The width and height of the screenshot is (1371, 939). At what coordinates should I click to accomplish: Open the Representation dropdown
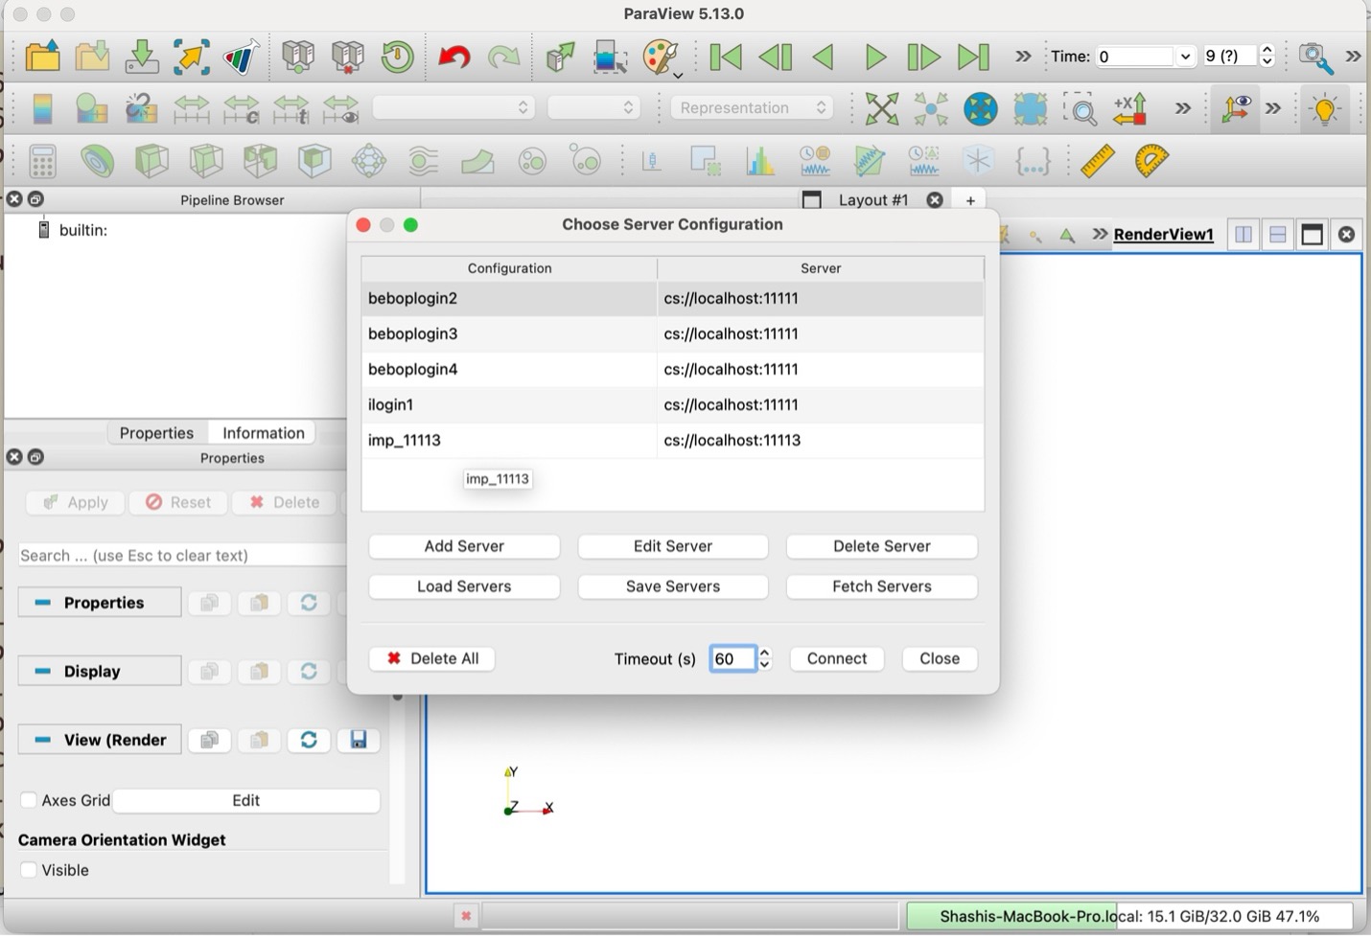(x=752, y=108)
